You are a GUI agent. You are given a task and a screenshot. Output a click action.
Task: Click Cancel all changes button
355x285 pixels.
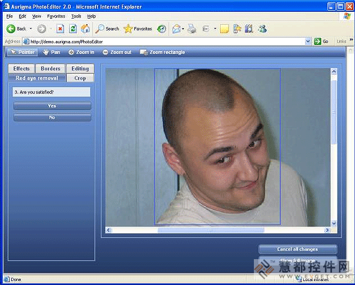[x=298, y=249]
